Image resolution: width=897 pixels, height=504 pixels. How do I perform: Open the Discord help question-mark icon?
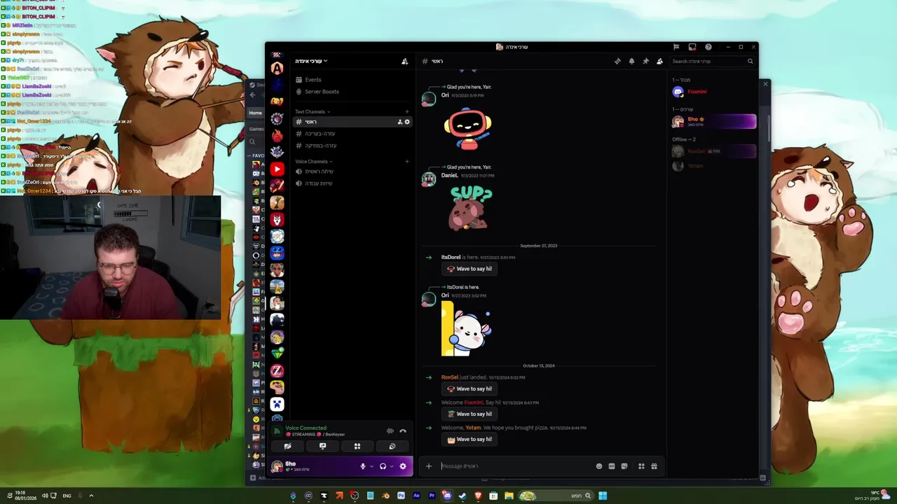708,47
